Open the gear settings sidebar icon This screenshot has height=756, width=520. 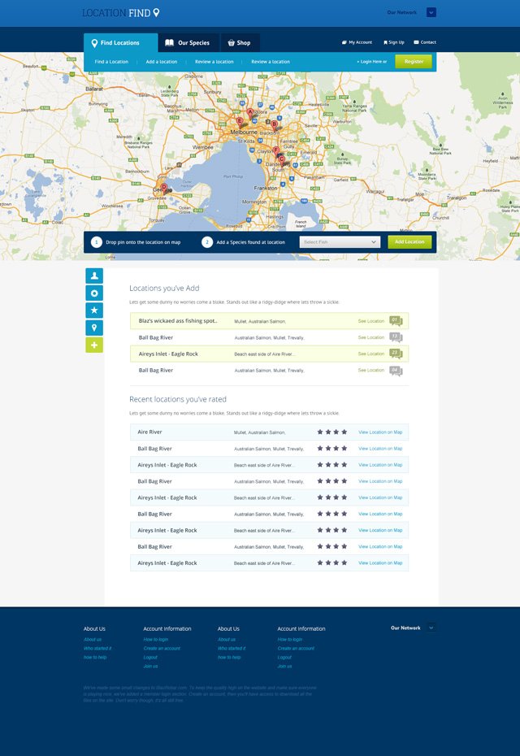pos(94,293)
